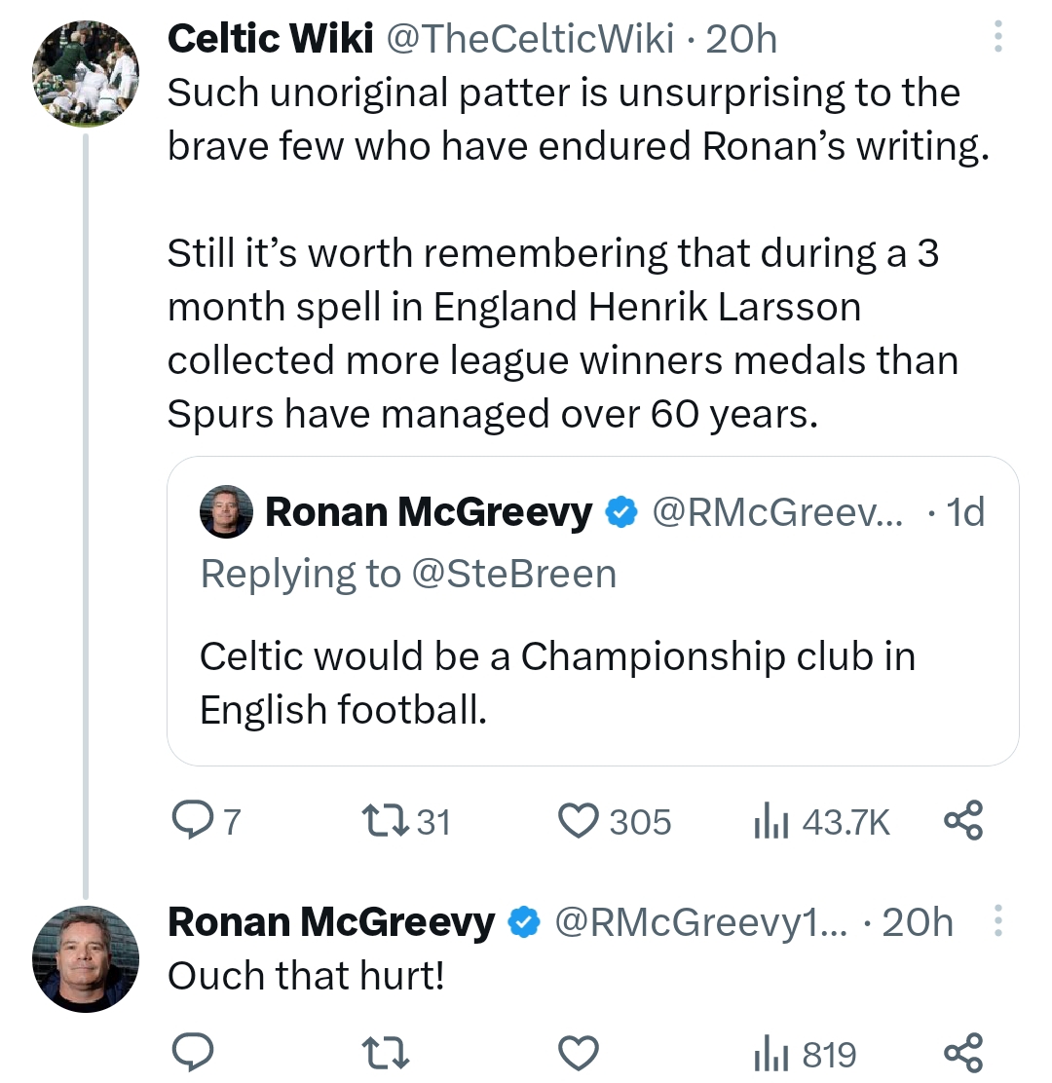
Task: Open more options on Ronan's reply
Action: tap(997, 921)
